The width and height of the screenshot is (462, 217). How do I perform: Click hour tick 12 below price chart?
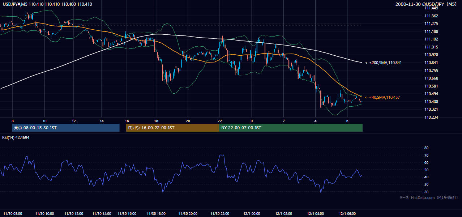pyautogui.click(x=74, y=120)
